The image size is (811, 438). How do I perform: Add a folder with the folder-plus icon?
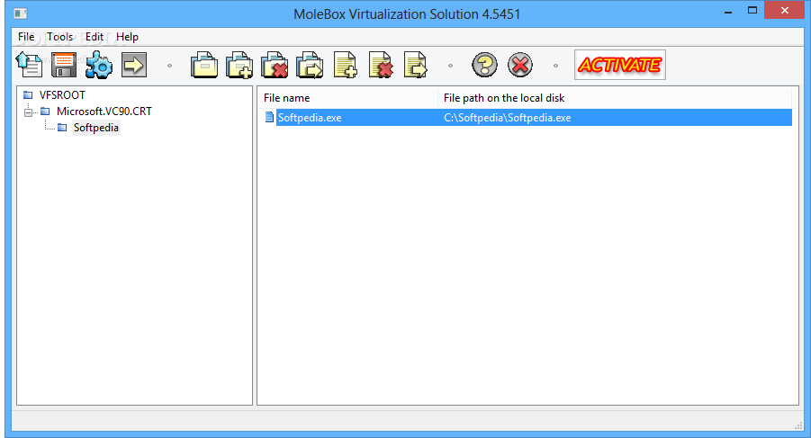[239, 65]
